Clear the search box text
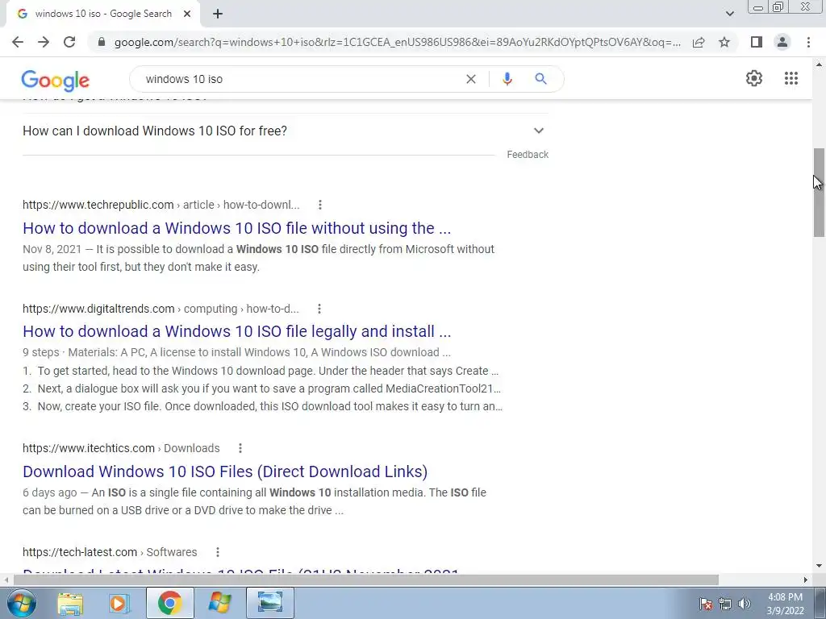Screen dimensions: 826x619 (471, 79)
